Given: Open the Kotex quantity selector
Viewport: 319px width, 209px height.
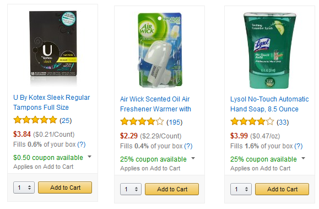Looking at the screenshot, I should [24, 187].
